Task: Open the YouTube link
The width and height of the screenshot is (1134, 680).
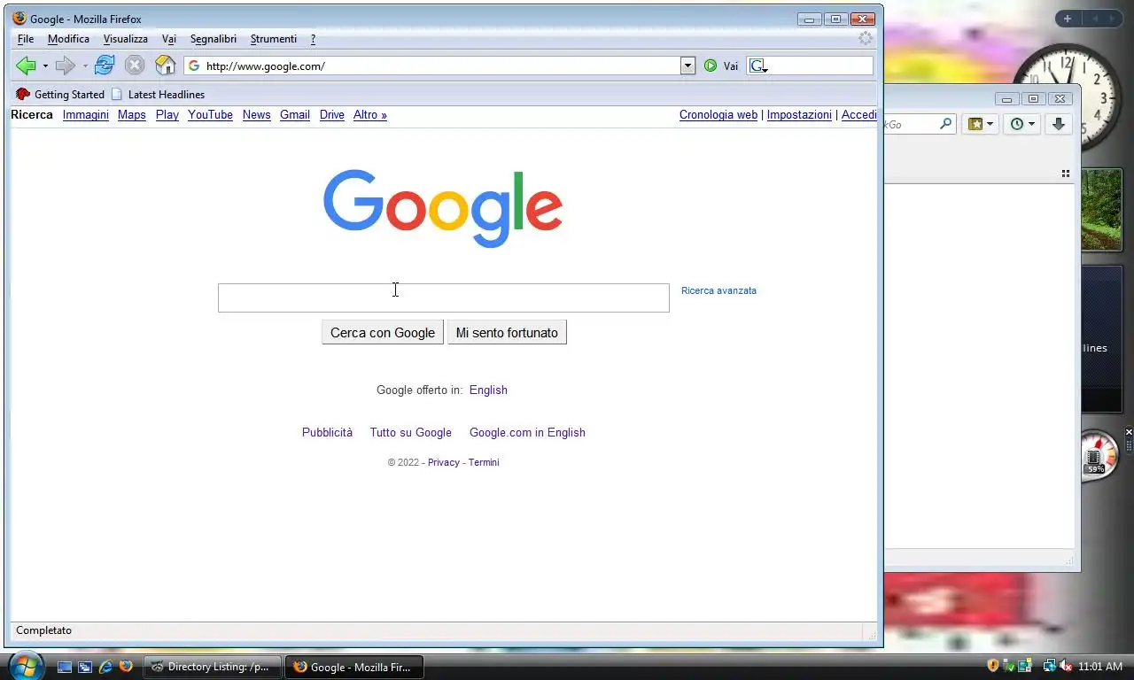Action: (x=210, y=115)
